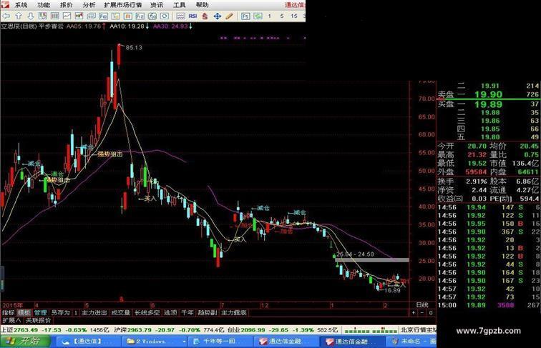
Task: Click the 最高 value 21.32
Action: (x=477, y=155)
